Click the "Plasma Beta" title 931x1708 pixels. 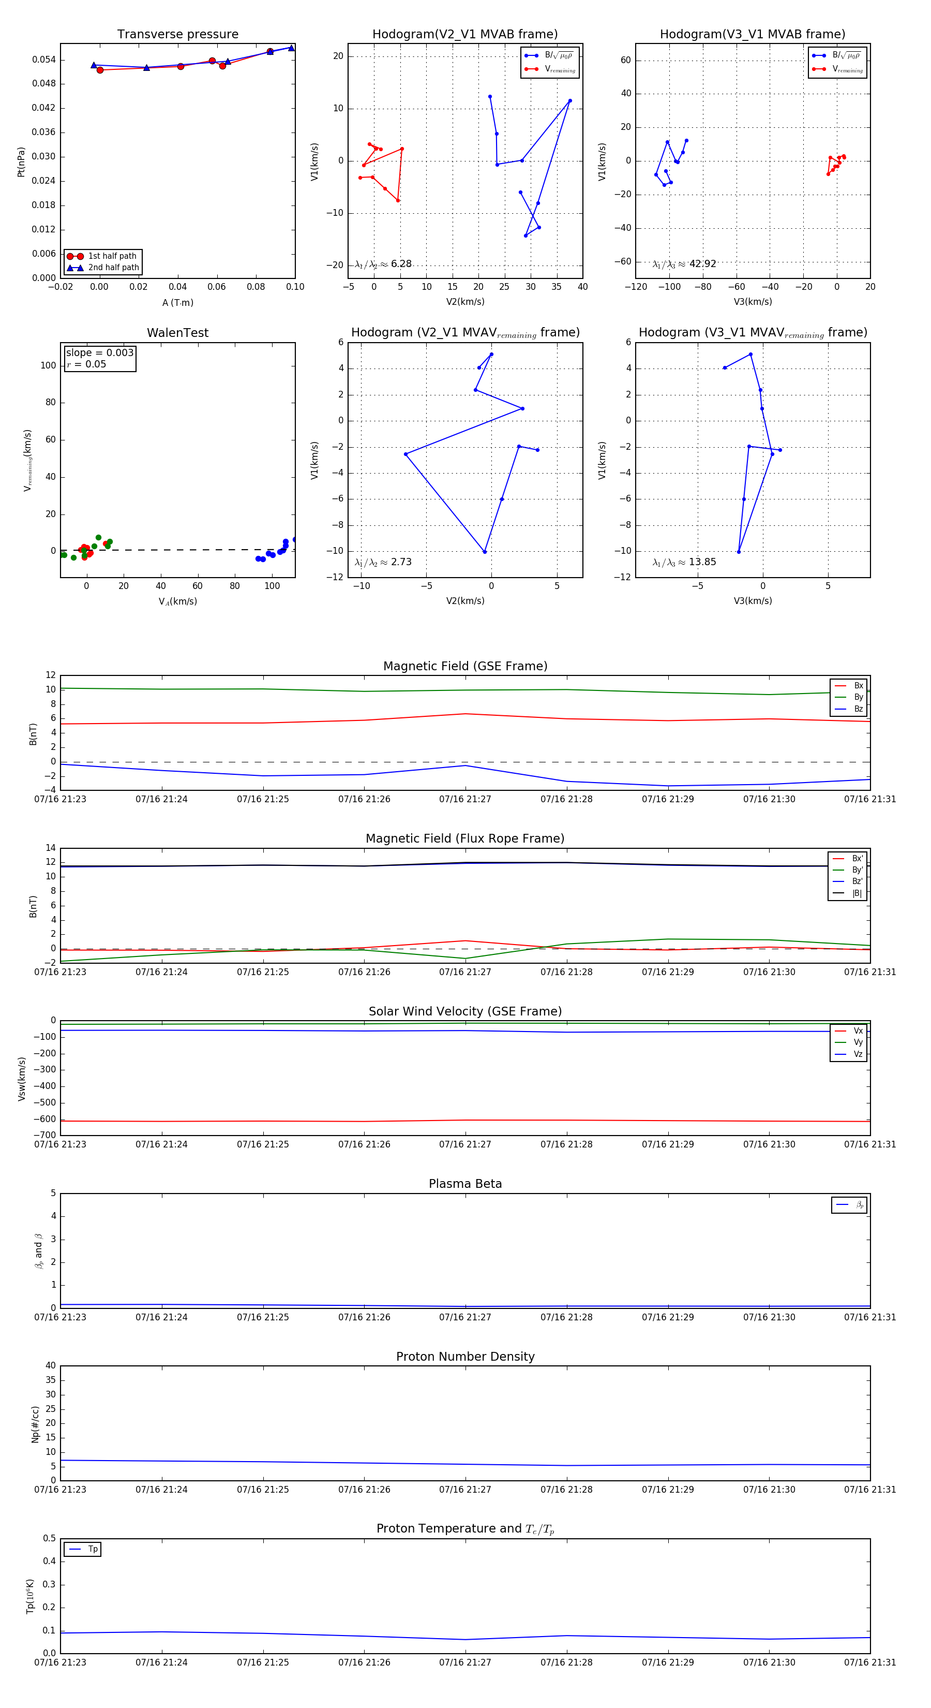click(465, 1184)
